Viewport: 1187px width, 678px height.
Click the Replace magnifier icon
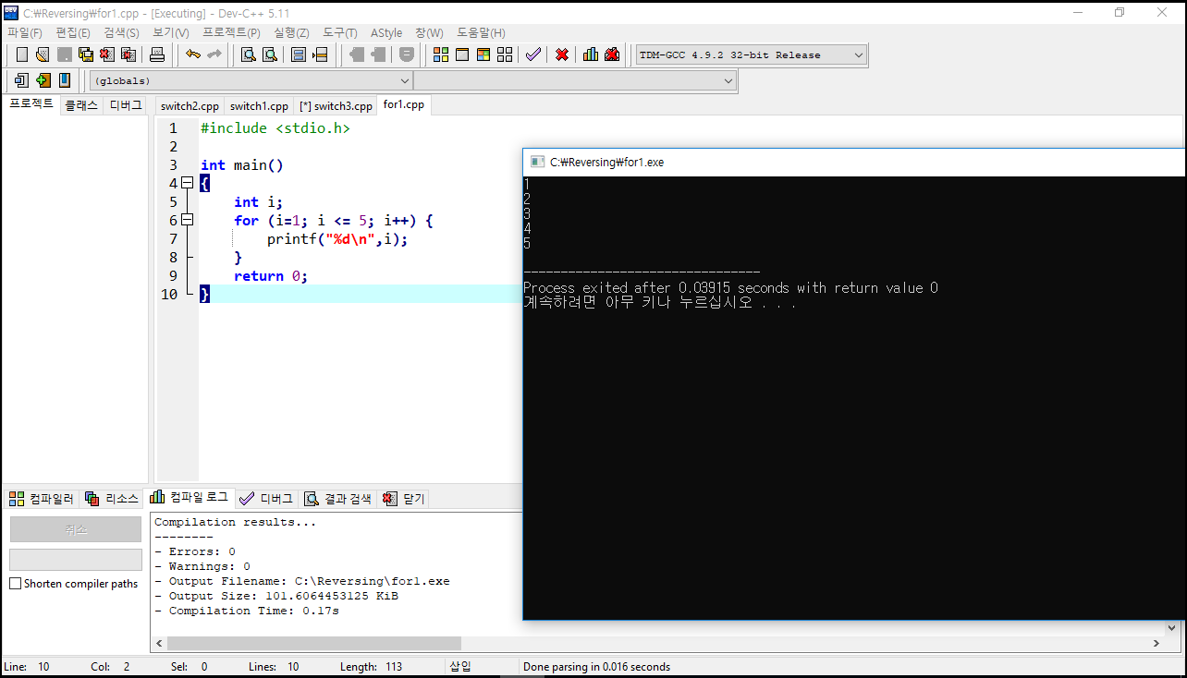click(270, 54)
